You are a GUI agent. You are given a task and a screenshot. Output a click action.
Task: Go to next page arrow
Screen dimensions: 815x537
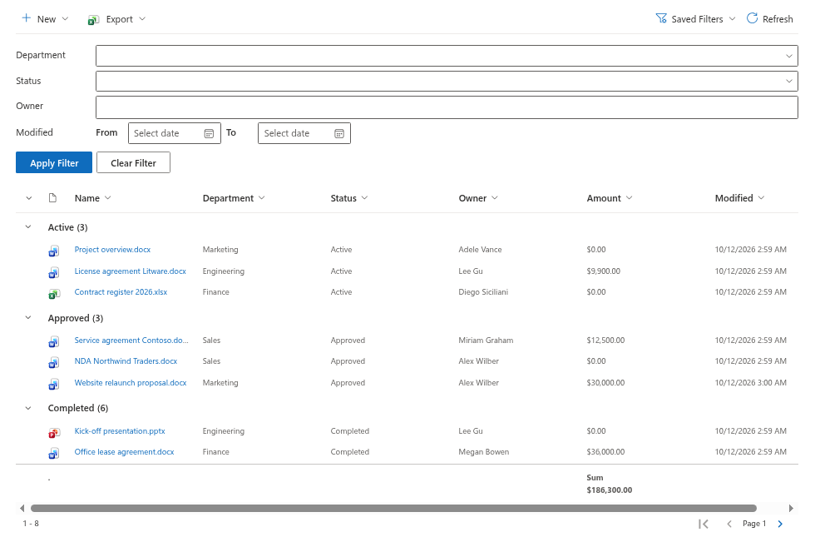pos(780,524)
